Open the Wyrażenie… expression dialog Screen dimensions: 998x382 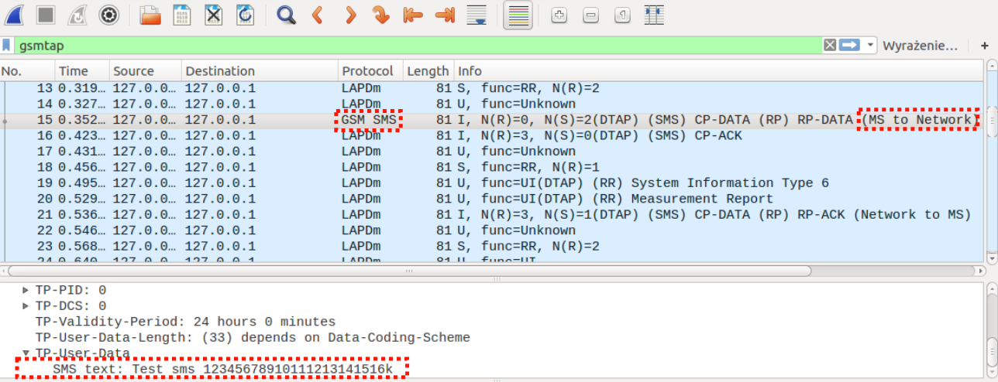(920, 46)
